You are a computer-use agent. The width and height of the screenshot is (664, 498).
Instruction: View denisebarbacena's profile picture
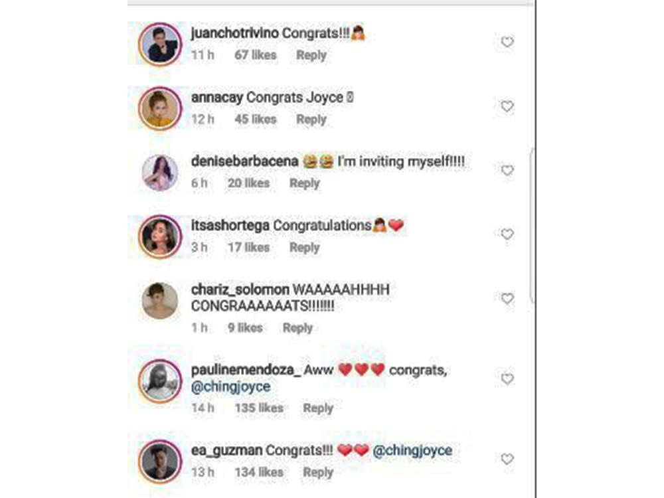[160, 173]
